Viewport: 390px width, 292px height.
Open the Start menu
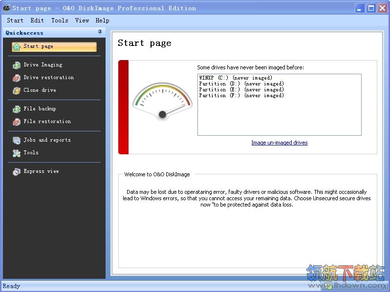pyautogui.click(x=15, y=21)
